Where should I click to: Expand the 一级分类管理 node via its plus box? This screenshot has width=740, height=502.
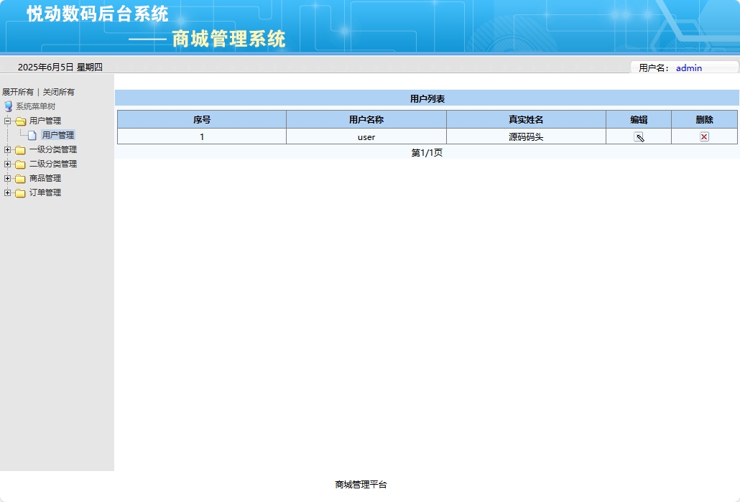[7, 149]
